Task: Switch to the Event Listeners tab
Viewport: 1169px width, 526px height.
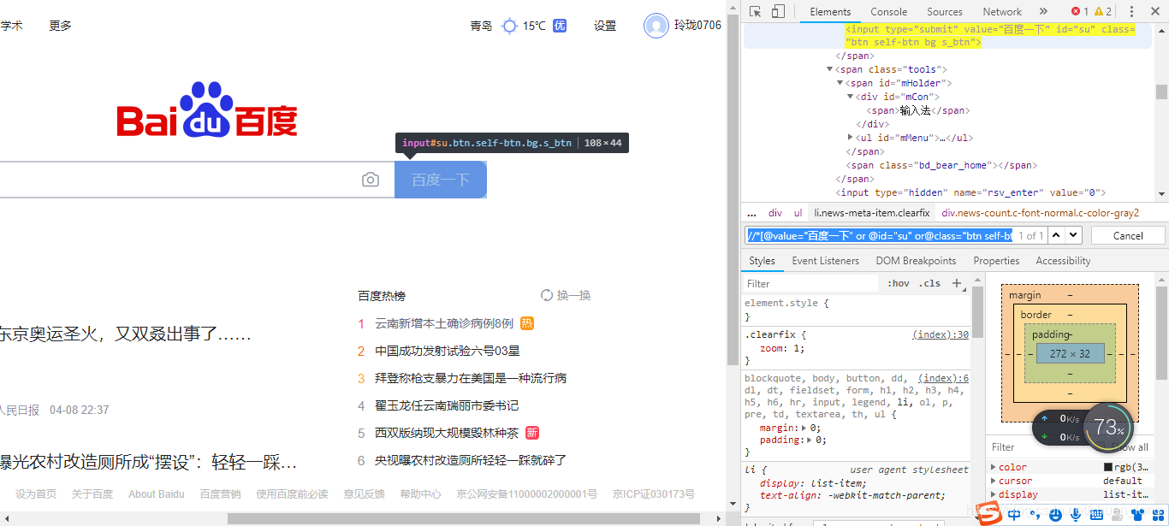Action: pyautogui.click(x=825, y=260)
